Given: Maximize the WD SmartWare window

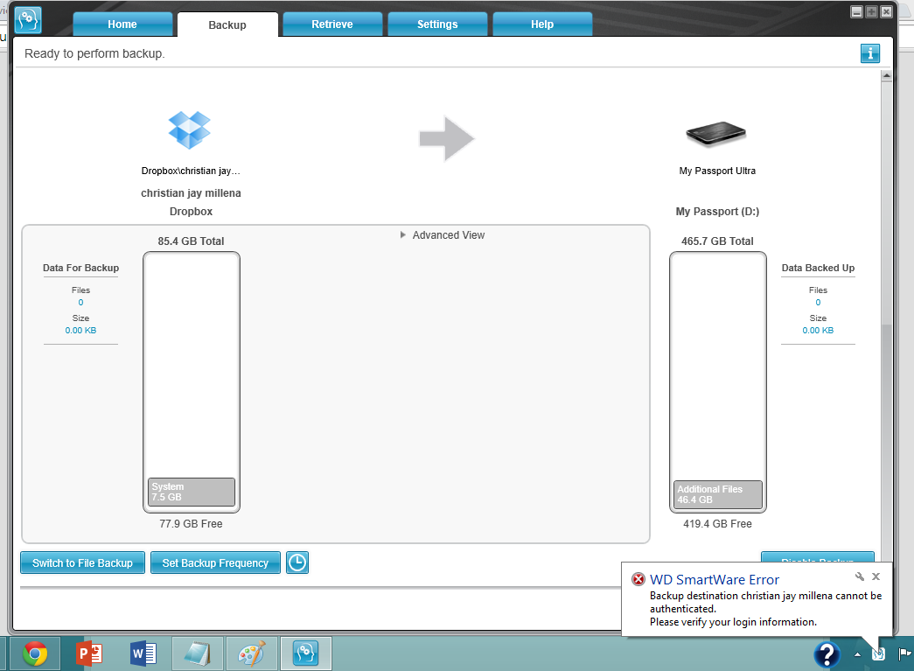Looking at the screenshot, I should click(871, 11).
